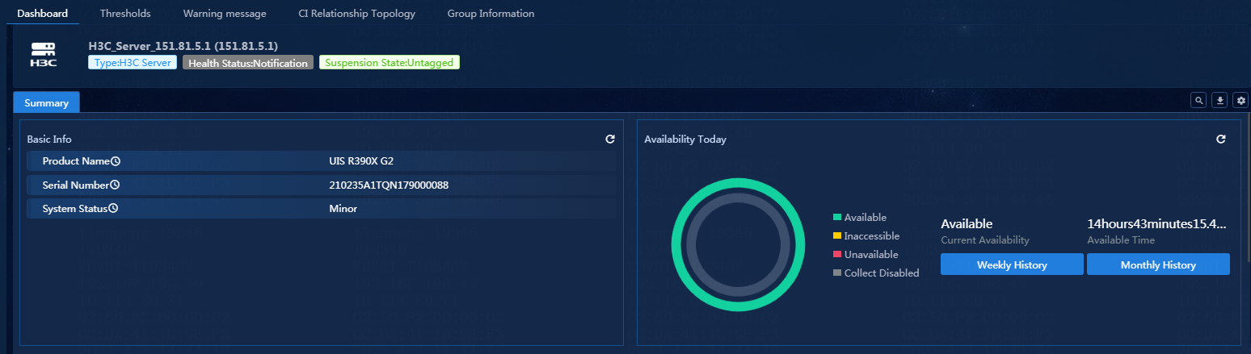The width and height of the screenshot is (1251, 354).
Task: Click the Serial Number label
Action: point(75,185)
